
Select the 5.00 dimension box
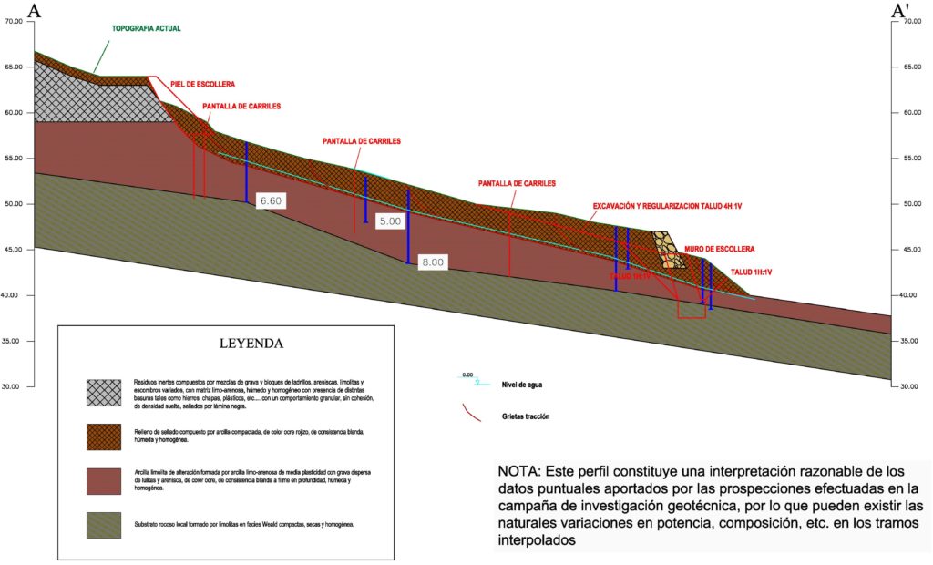tap(390, 221)
